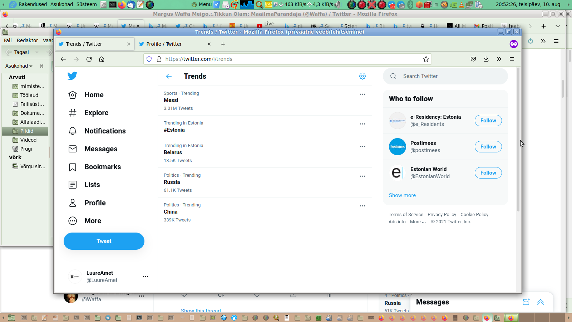Open Redaktor menu in file manager
Image resolution: width=572 pixels, height=322 pixels.
click(x=28, y=40)
